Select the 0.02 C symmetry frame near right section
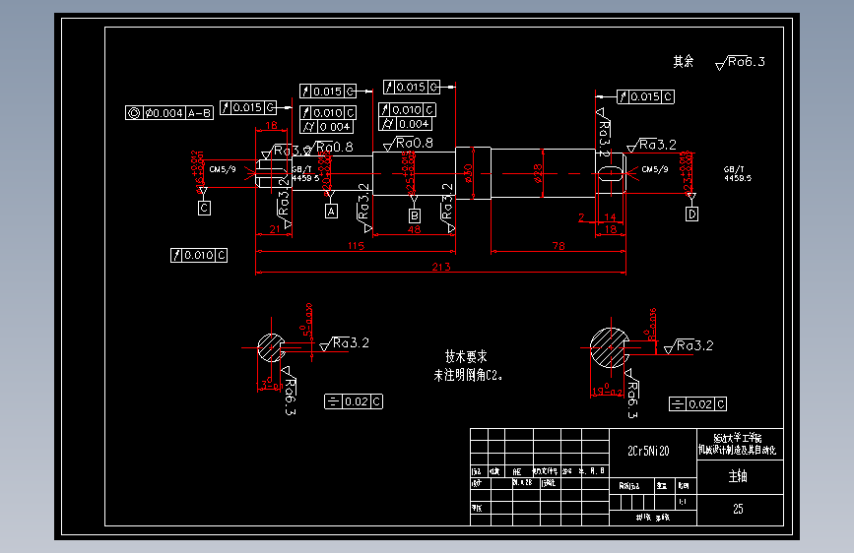 697,403
